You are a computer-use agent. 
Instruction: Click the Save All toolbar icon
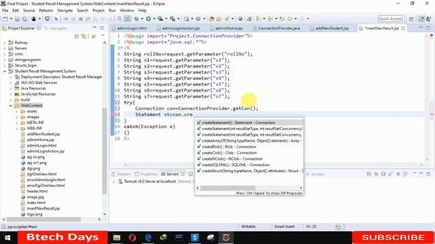[x=24, y=19]
